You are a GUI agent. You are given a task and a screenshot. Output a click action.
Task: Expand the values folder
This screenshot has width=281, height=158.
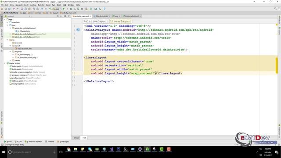click(10, 61)
